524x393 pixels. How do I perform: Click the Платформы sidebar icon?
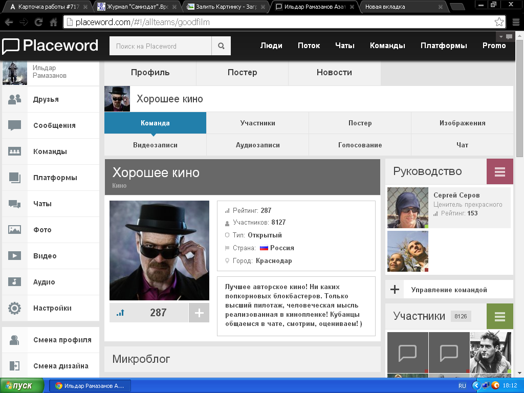(x=14, y=178)
